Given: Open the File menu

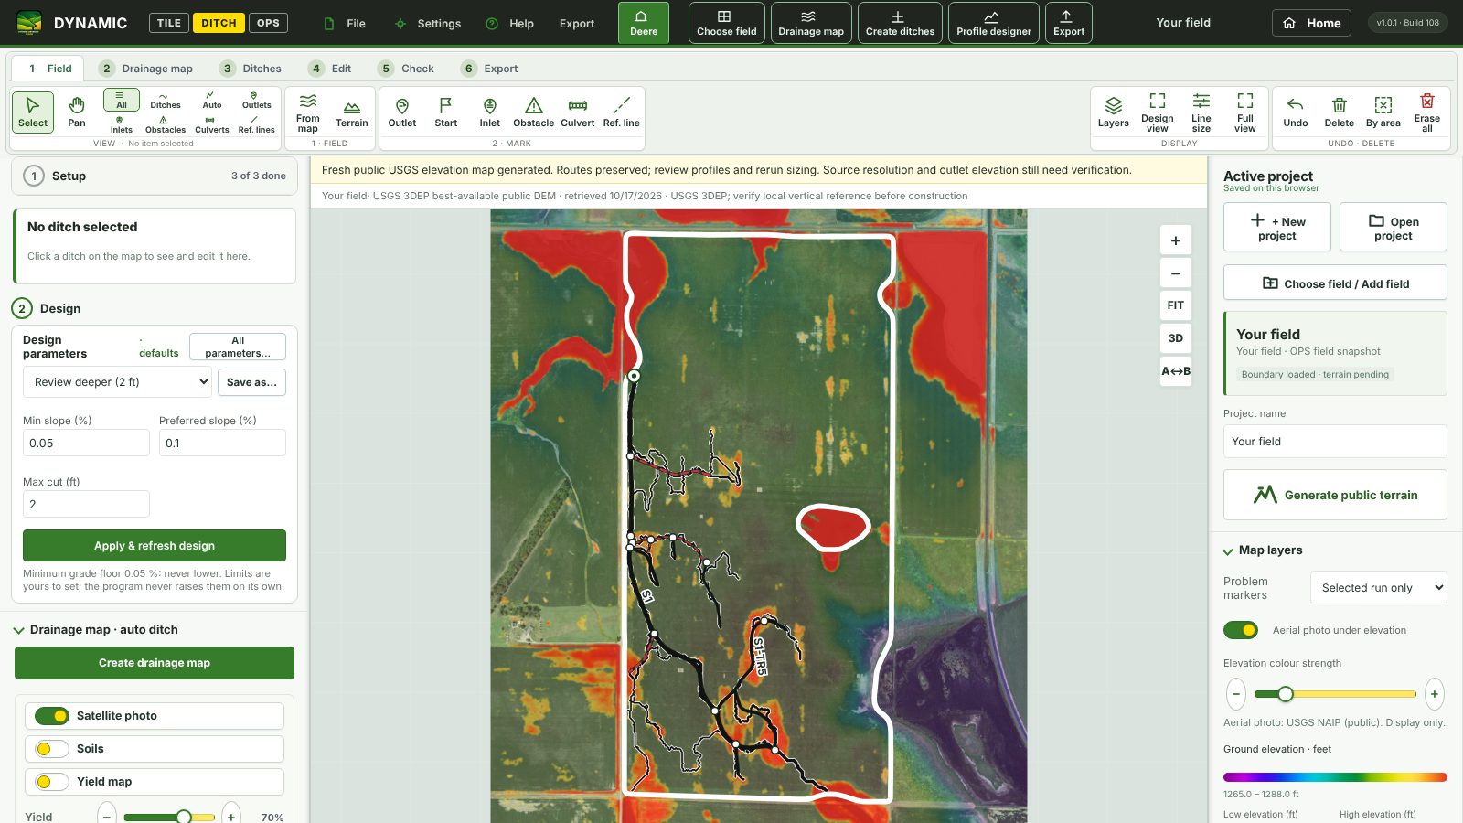Looking at the screenshot, I should [345, 24].
